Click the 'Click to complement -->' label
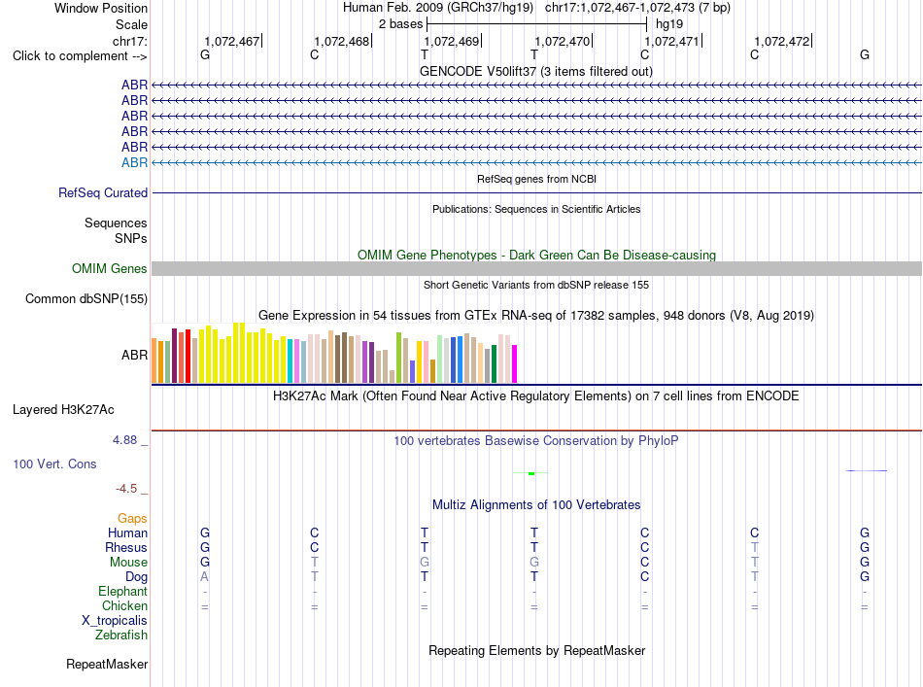This screenshot has height=687, width=923. point(80,56)
